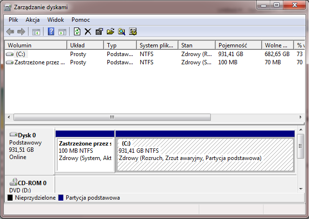
Task: Click the Delete X toolbar icon
Action: [88, 31]
